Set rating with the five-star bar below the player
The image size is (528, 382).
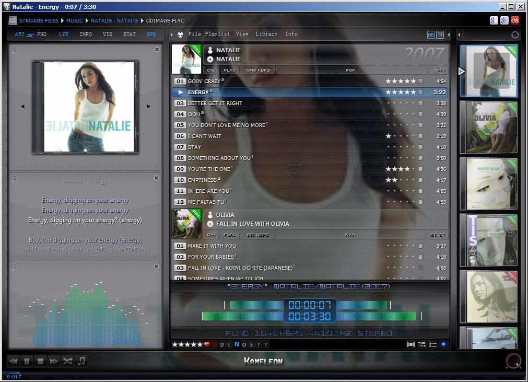(187, 344)
